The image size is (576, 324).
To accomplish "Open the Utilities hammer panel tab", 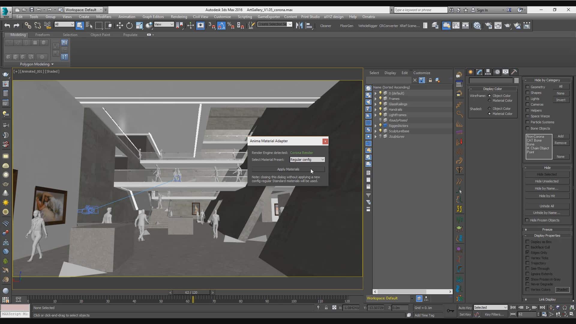I will (x=514, y=72).
